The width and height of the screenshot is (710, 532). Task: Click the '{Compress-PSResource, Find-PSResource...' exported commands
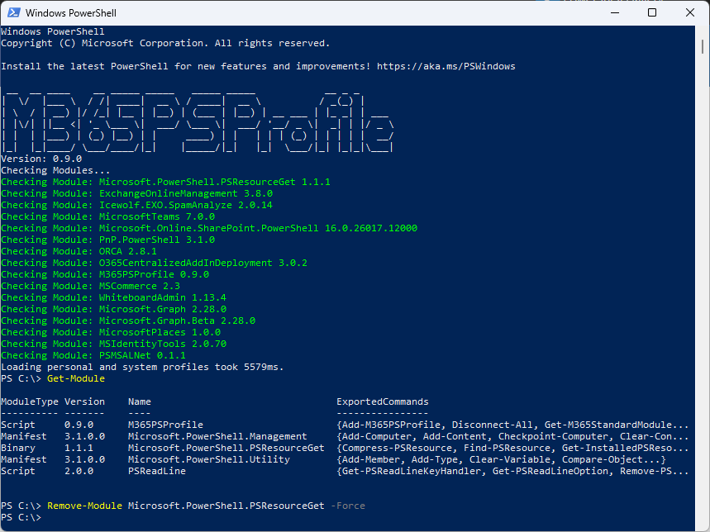click(x=512, y=449)
